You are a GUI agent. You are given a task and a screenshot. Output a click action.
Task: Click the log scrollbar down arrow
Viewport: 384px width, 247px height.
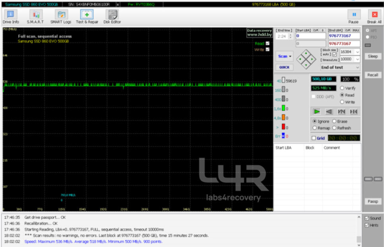coord(359,245)
